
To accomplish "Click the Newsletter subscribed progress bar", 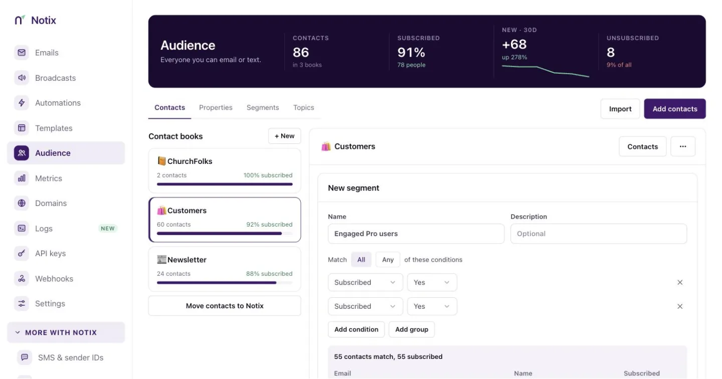I will pyautogui.click(x=225, y=283).
